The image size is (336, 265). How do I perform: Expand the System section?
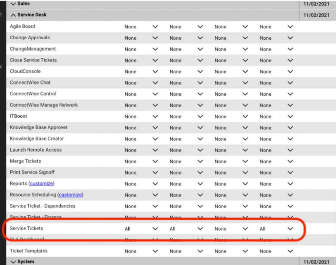pos(13,262)
